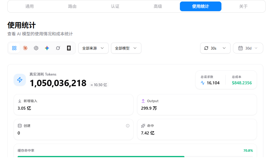
Task: Click the total tokens value 1,050,036,218
Action: [x=58, y=83]
